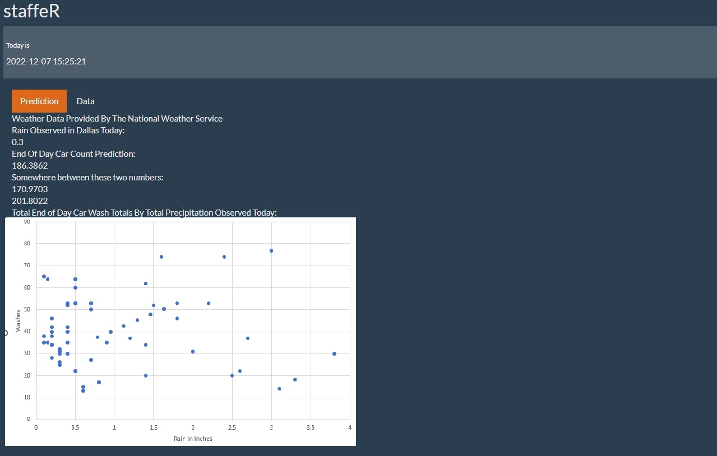Click the National Weather Service attribution text
Viewport: 717px width, 456px height.
pyautogui.click(x=117, y=118)
